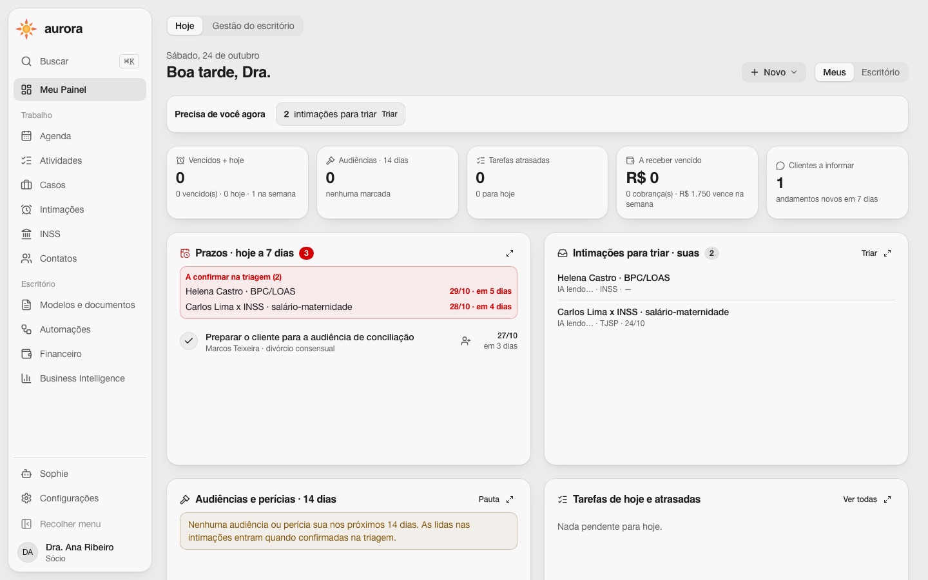The height and width of the screenshot is (580, 928).
Task: Open the Audiências 14 dias card
Action: point(387,182)
